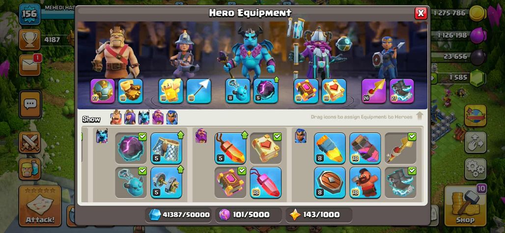The image size is (505, 233).
Task: Choose the level 5 metal pants equipment
Action: 166,148
